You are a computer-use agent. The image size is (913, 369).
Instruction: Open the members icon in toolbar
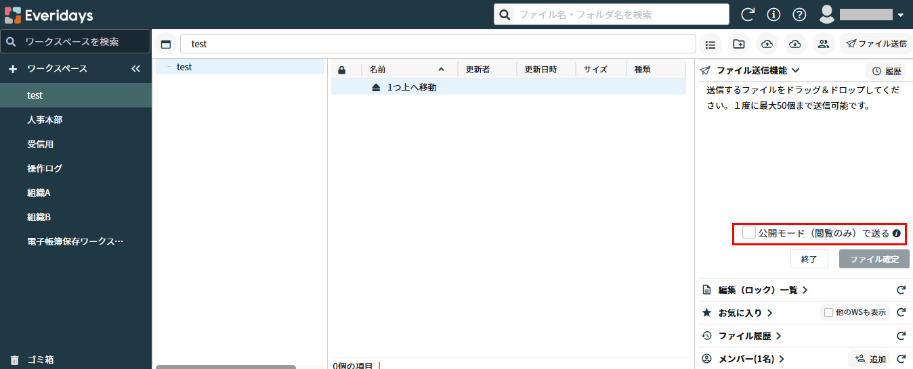pos(823,44)
